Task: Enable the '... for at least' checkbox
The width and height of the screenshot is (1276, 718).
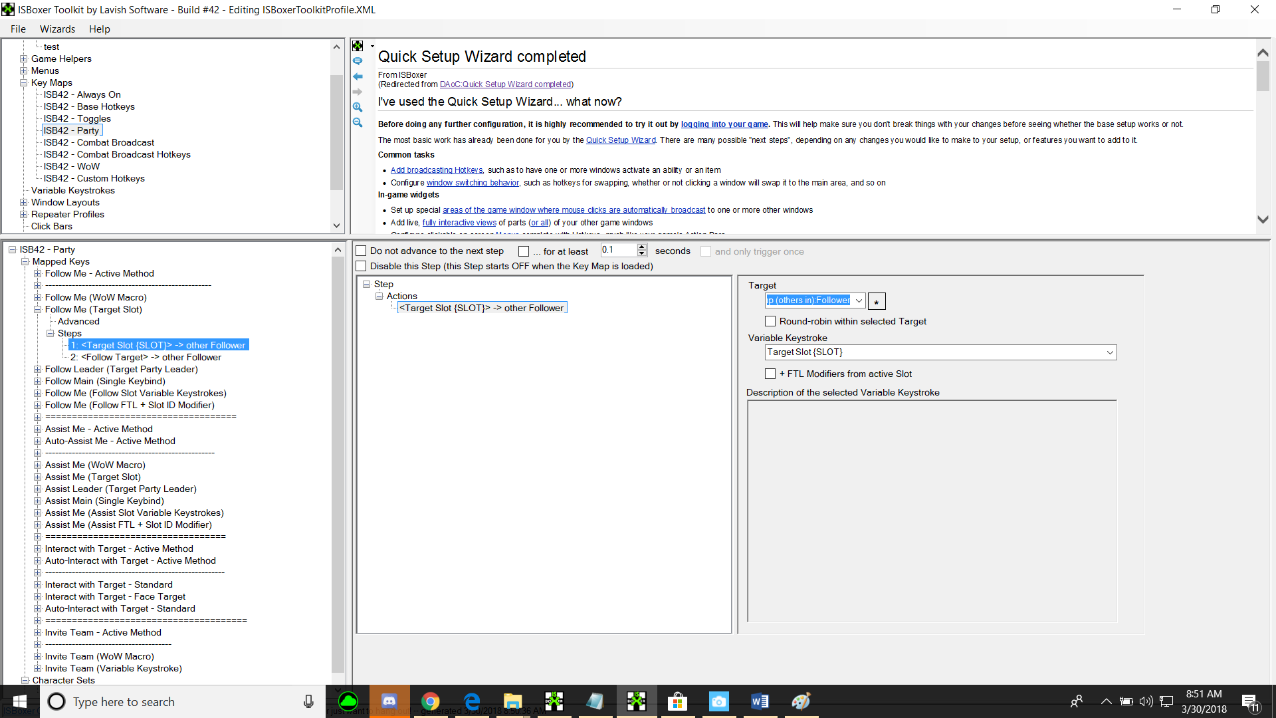Action: (x=524, y=251)
